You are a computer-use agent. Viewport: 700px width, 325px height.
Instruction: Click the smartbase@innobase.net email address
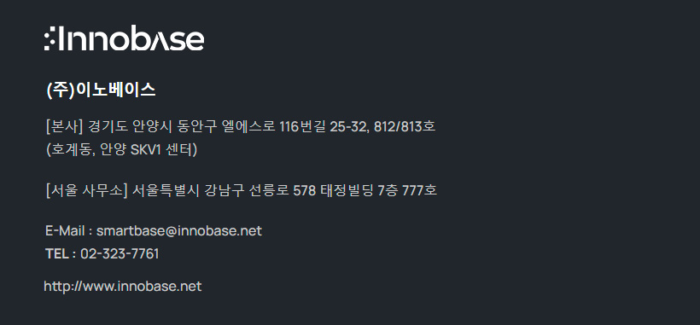(179, 231)
